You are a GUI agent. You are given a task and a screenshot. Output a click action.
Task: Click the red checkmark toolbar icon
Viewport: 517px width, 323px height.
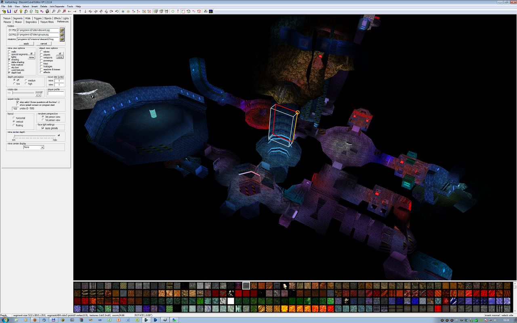click(x=15, y=11)
